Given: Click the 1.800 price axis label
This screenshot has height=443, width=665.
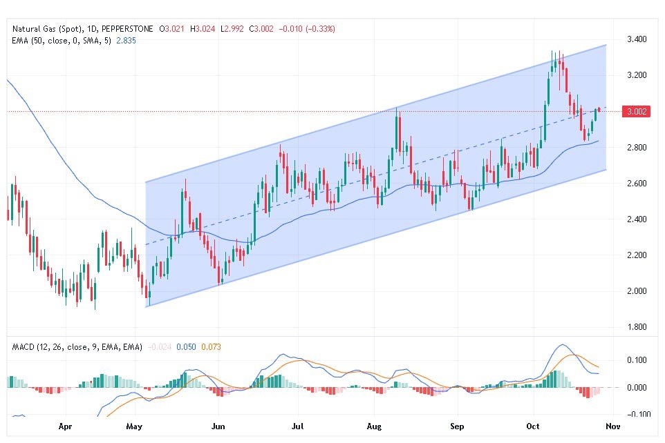Looking at the screenshot, I should click(x=637, y=327).
